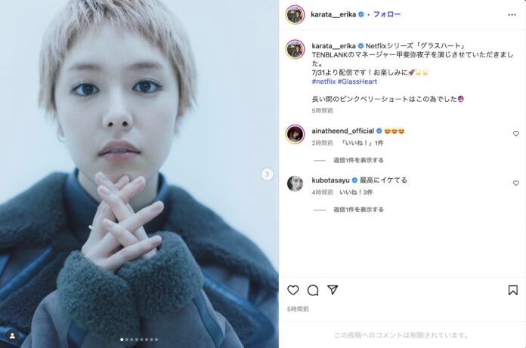Jump to second carousel dot indicator
This screenshot has width=526, height=348.
pos(126,340)
